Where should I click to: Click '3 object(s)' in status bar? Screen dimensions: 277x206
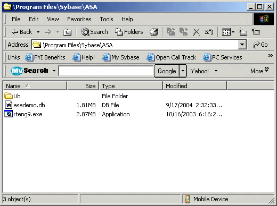[x=17, y=199]
